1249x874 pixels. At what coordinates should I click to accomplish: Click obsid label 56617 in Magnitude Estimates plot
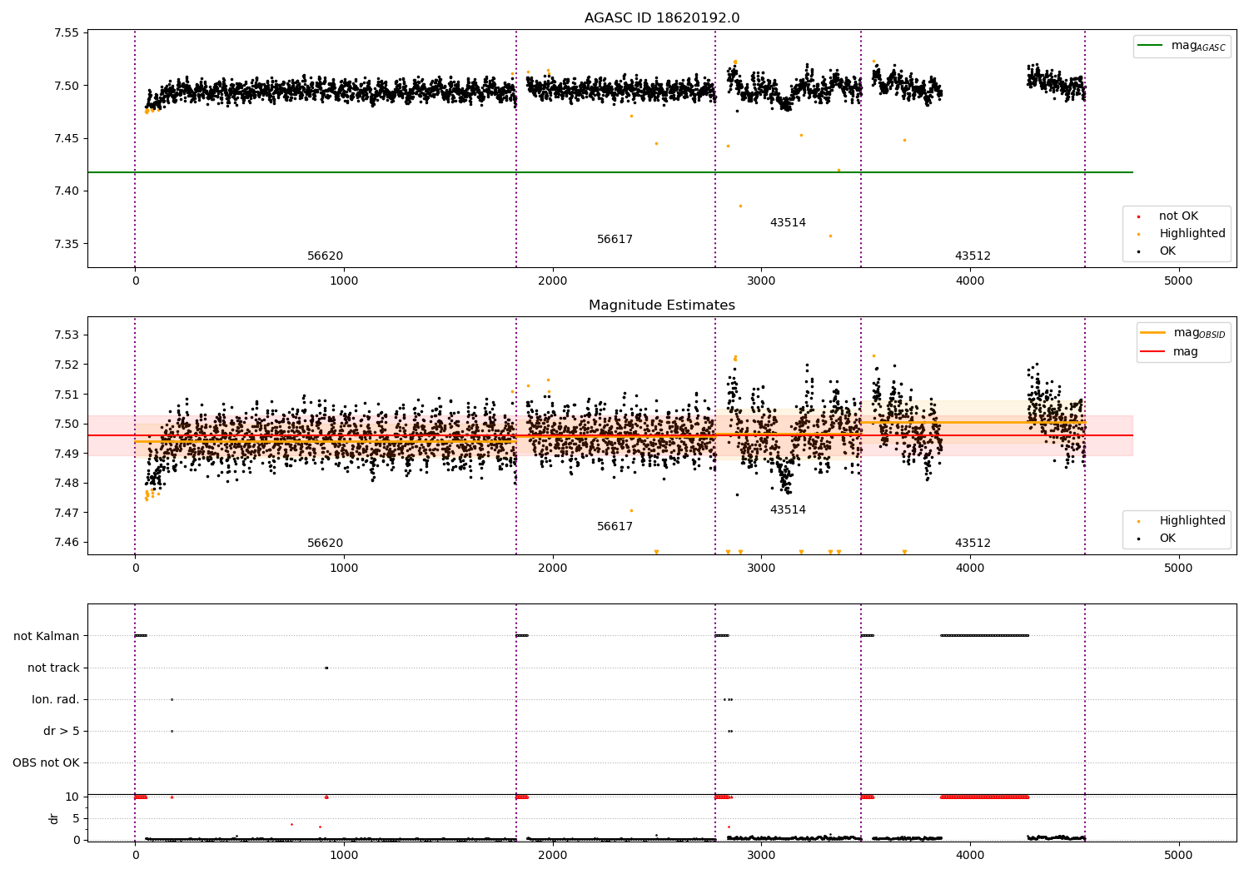tap(615, 527)
